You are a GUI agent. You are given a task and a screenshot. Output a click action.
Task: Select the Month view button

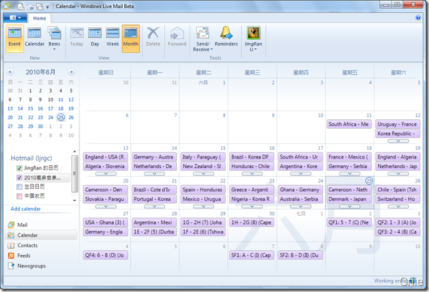(x=131, y=39)
